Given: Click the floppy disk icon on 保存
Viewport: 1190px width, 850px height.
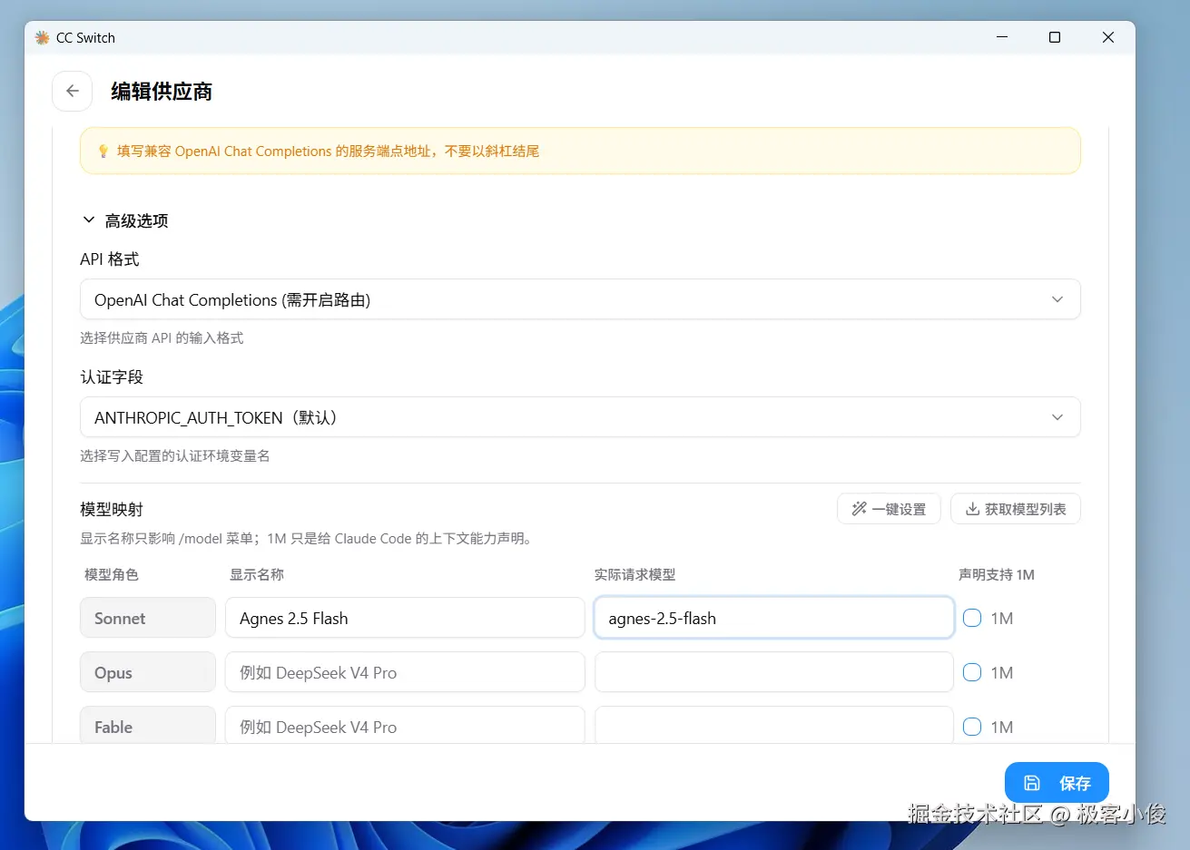Looking at the screenshot, I should click(1032, 783).
